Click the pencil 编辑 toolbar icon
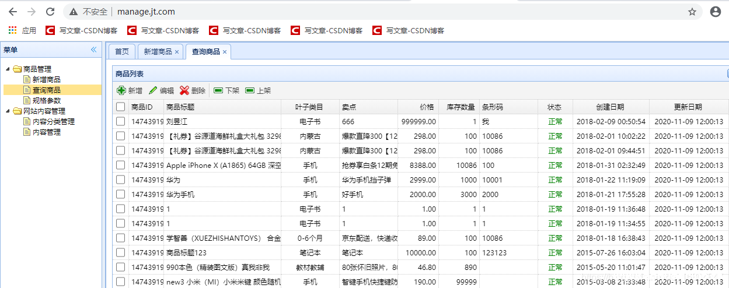 (x=153, y=90)
